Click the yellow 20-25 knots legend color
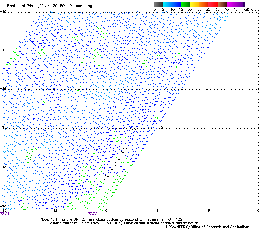The image size is (261, 229). coord(195,4)
